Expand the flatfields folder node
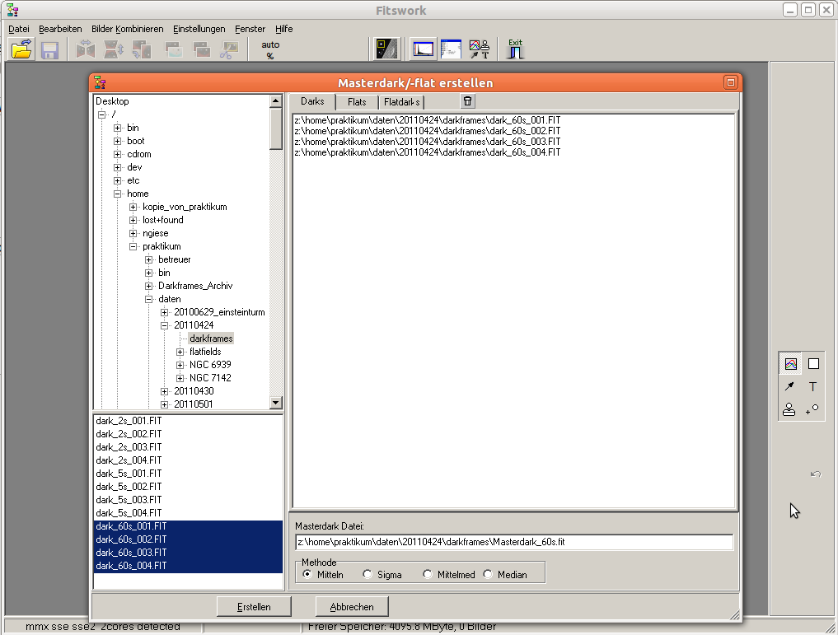 [180, 352]
